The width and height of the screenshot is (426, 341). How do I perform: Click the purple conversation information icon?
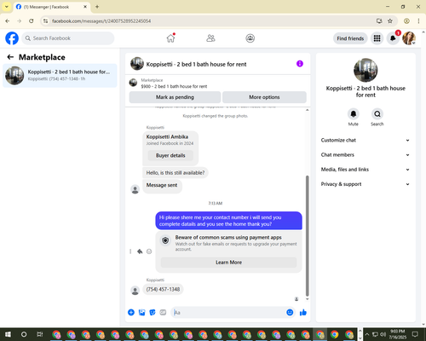point(300,64)
